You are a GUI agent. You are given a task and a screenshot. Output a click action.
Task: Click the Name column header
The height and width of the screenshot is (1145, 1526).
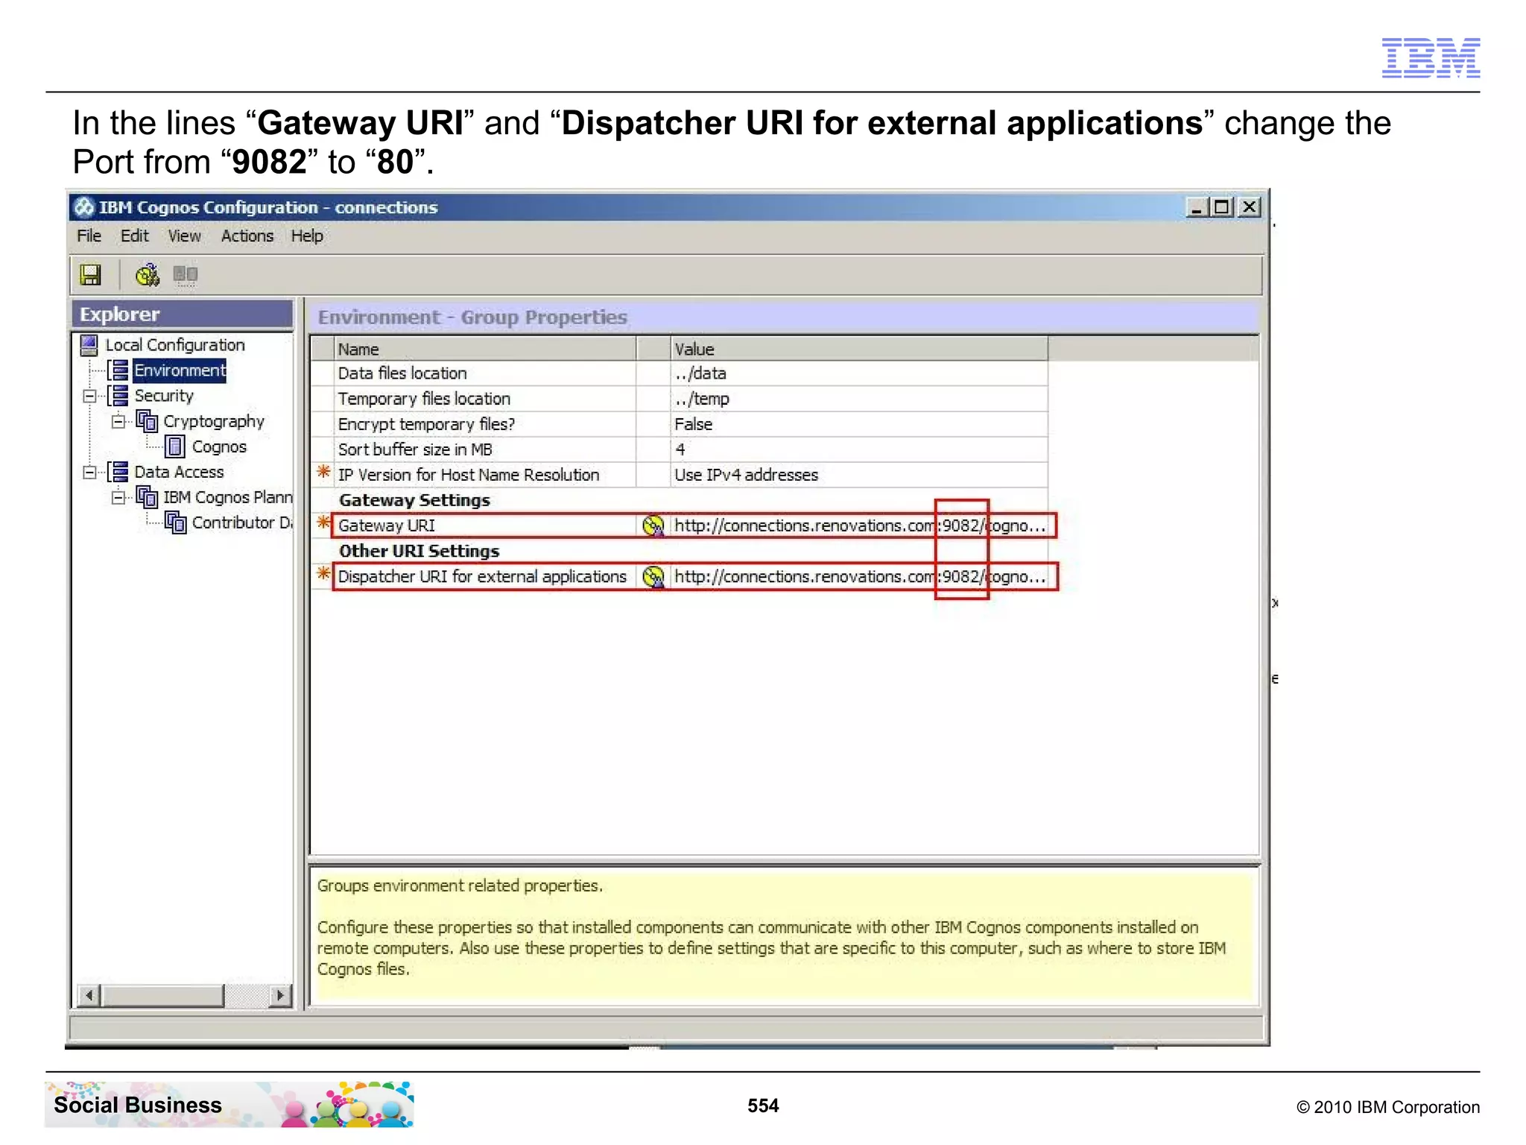click(x=485, y=349)
